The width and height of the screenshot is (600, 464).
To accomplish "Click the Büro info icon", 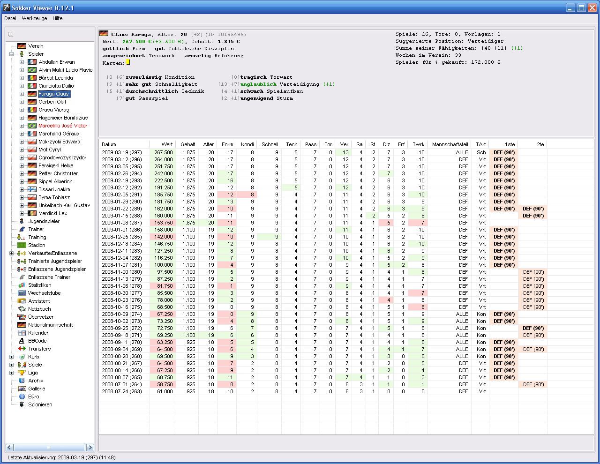I will 22,397.
